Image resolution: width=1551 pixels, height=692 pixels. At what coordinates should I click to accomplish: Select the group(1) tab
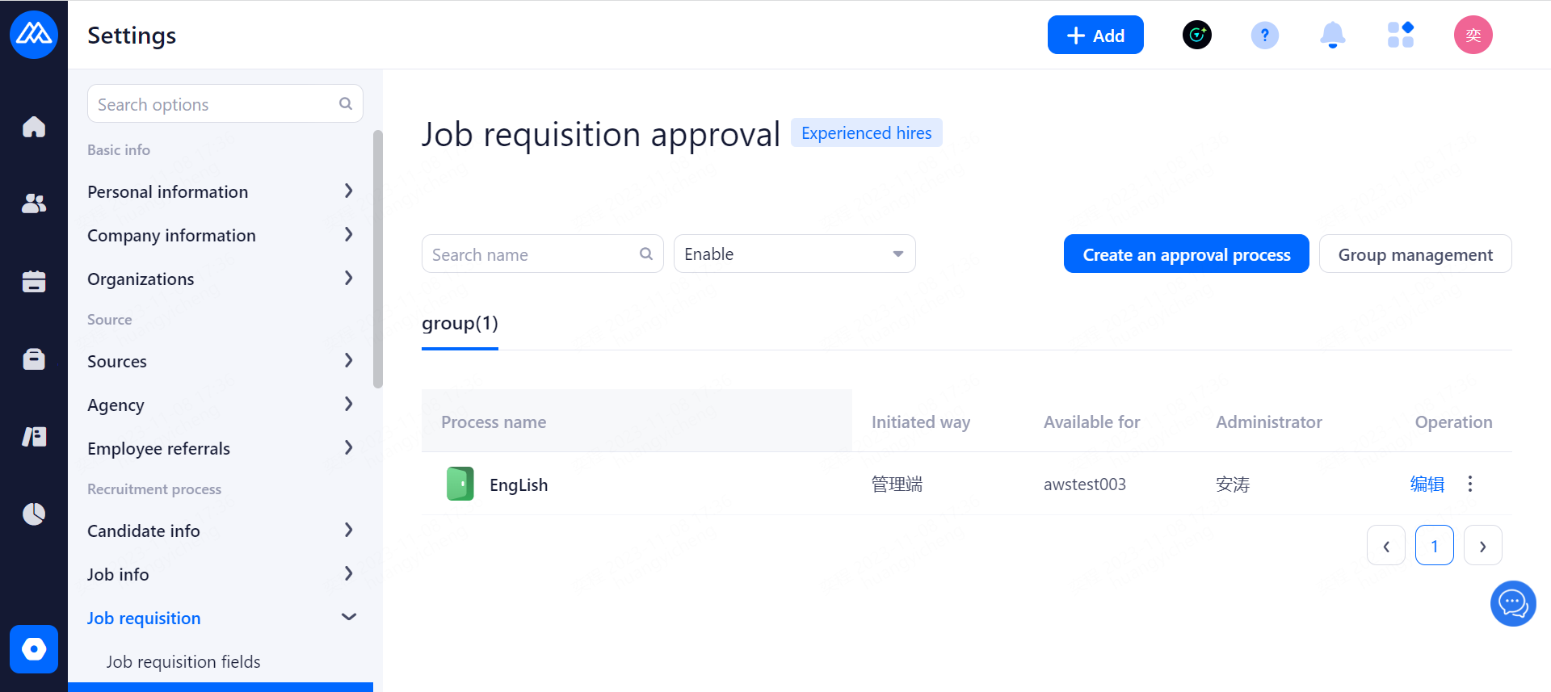460,324
